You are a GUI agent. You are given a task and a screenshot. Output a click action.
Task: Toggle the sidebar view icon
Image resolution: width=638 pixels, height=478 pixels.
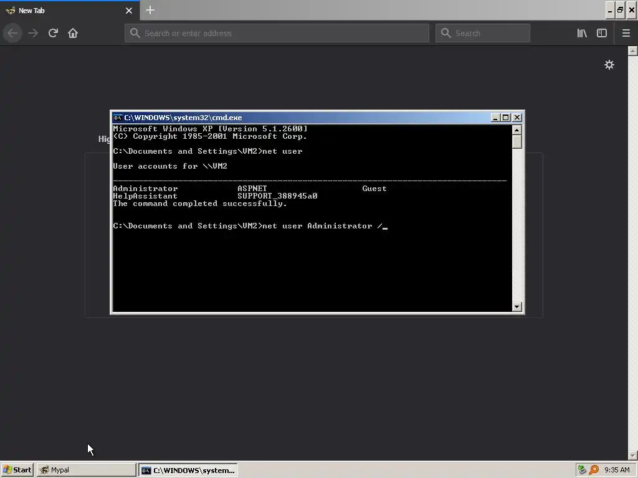602,33
